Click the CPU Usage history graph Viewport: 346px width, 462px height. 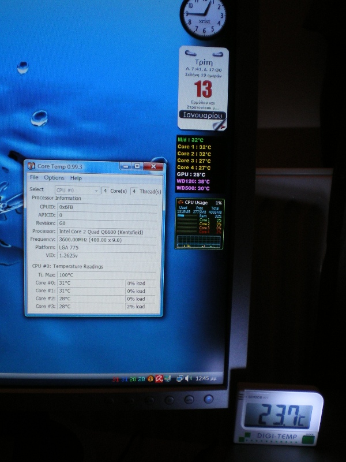tap(199, 241)
